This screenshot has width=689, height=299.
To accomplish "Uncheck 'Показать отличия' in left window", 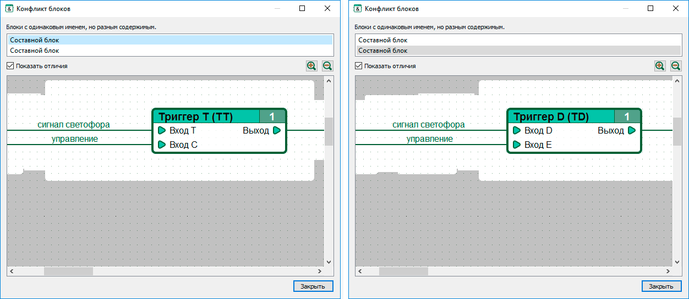I will pyautogui.click(x=10, y=66).
